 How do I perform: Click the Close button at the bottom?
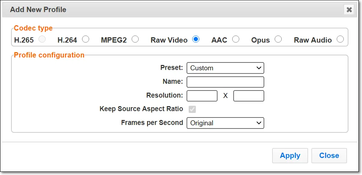[329, 156]
